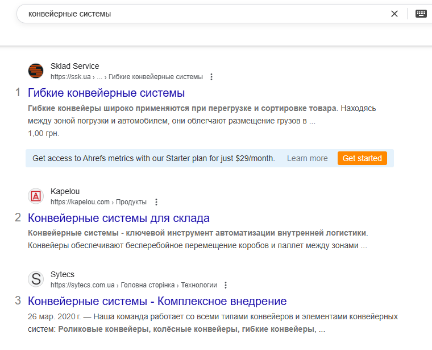Click the https://sytecs.com.ua breadcrumb URL
The width and height of the screenshot is (432, 350).
point(82,285)
